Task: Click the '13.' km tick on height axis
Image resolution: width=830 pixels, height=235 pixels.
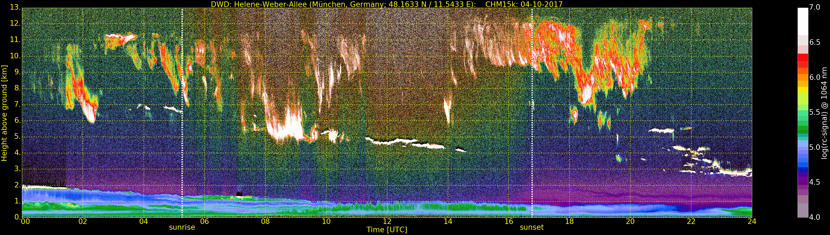Action: click(x=15, y=7)
